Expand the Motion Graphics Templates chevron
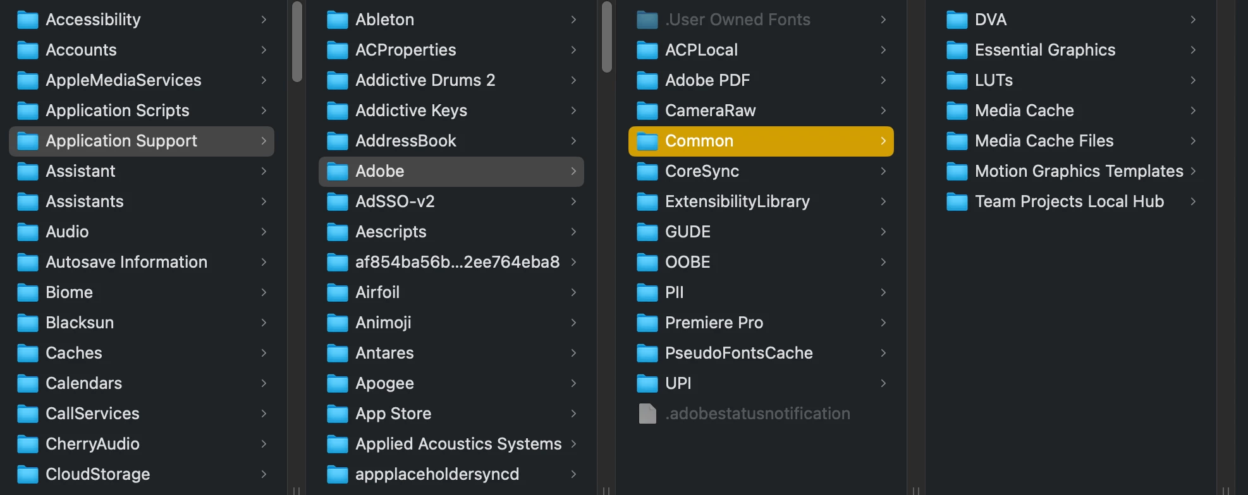 (x=1193, y=171)
